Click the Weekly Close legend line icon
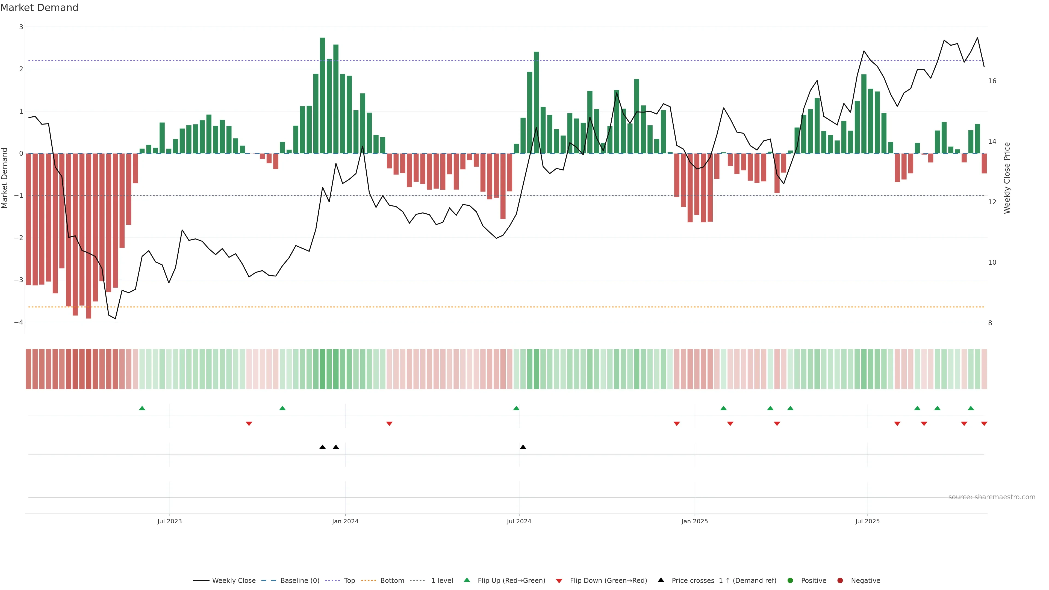 [201, 580]
